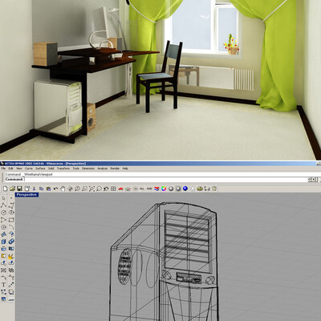Activate the Pan hand tool

[63, 189]
